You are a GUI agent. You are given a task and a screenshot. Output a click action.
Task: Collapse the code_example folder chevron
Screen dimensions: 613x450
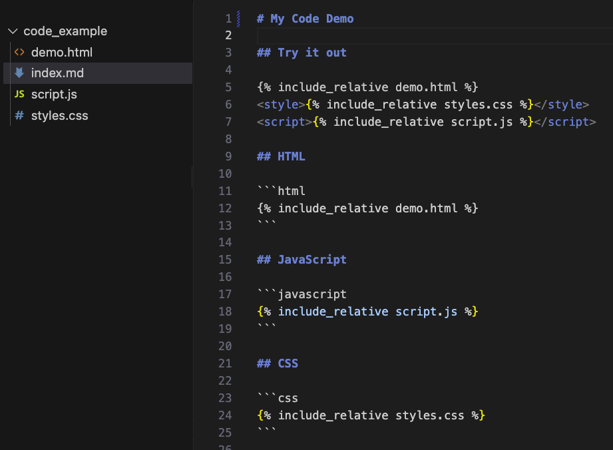(13, 31)
